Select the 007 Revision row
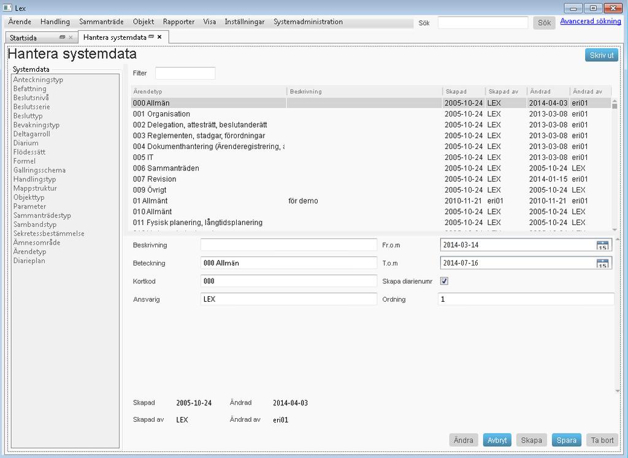This screenshot has height=458, width=628. coord(371,179)
